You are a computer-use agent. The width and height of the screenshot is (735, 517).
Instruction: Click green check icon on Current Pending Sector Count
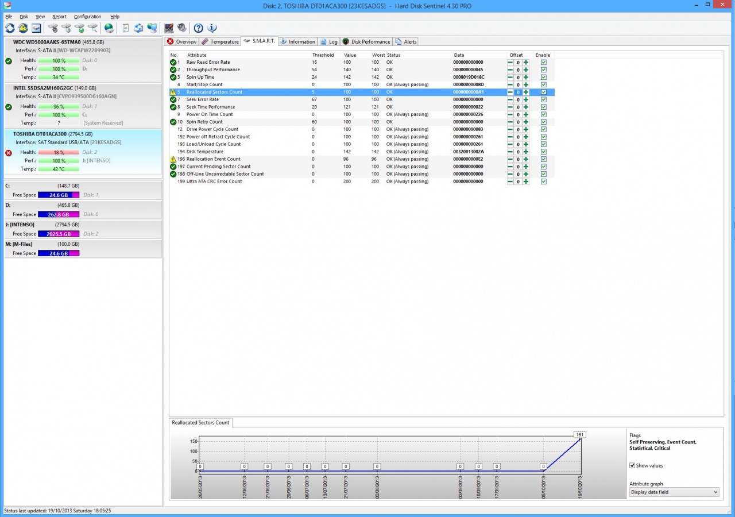click(173, 167)
